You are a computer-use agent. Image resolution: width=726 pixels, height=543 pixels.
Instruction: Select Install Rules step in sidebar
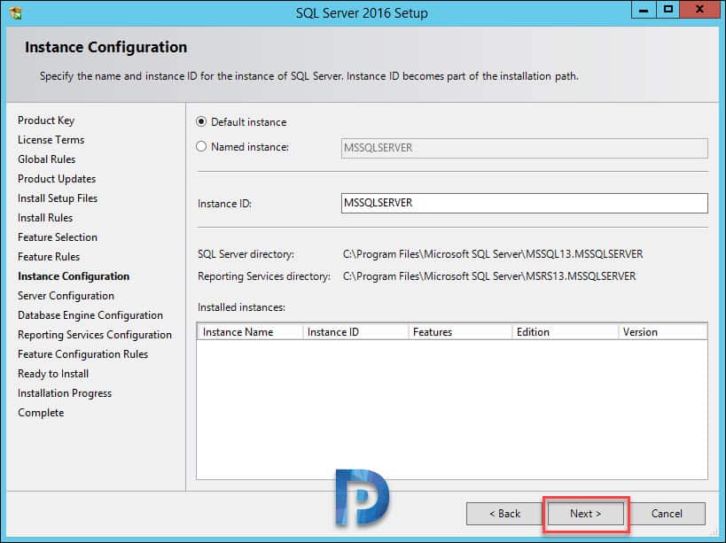click(x=45, y=217)
